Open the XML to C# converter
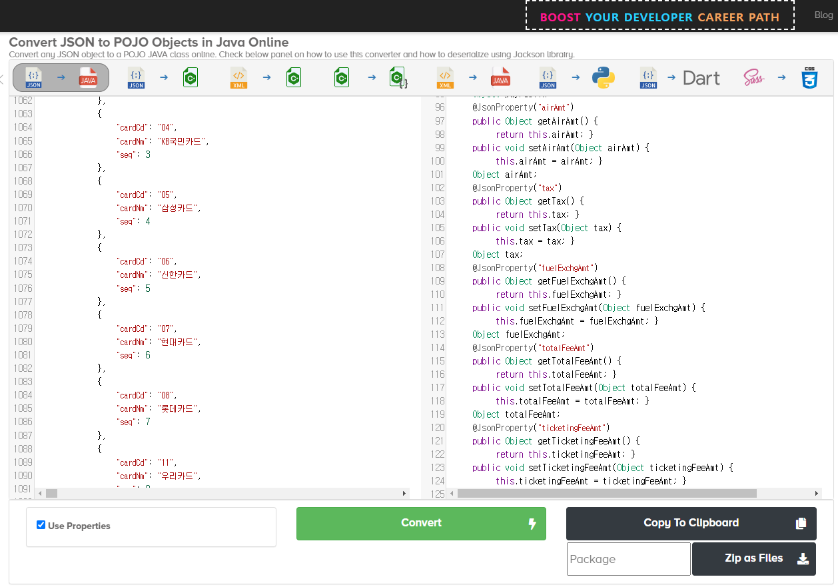Viewport: 838px width, 587px height. tap(266, 78)
